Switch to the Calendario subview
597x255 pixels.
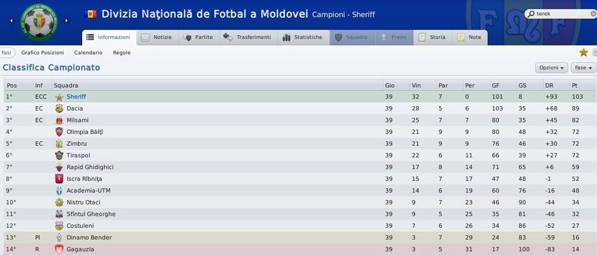(88, 53)
